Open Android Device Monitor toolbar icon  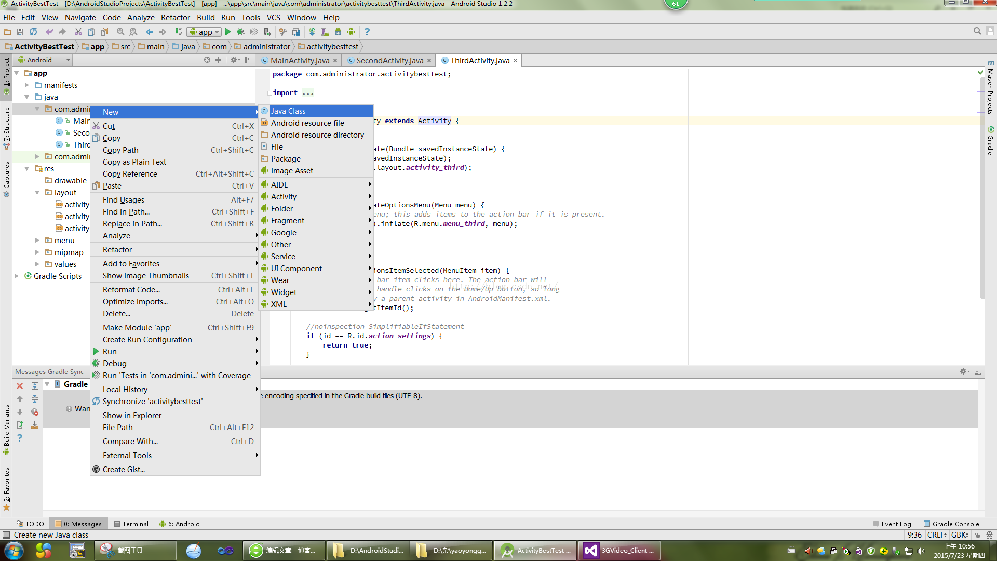351,32
